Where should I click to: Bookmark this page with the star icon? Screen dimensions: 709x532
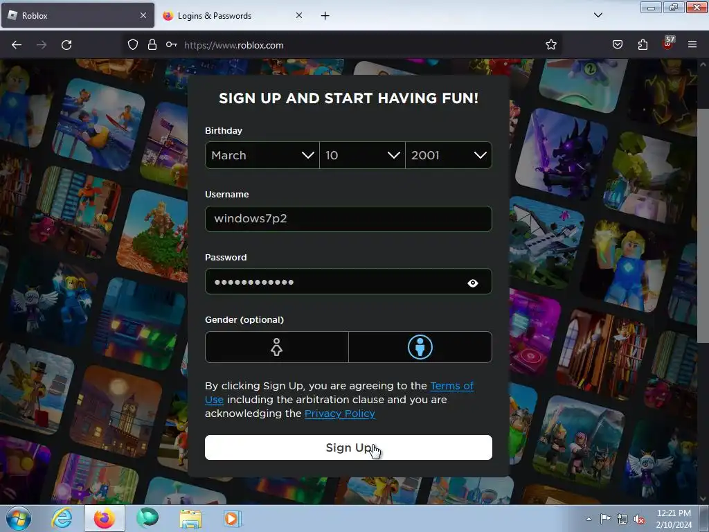coord(550,44)
